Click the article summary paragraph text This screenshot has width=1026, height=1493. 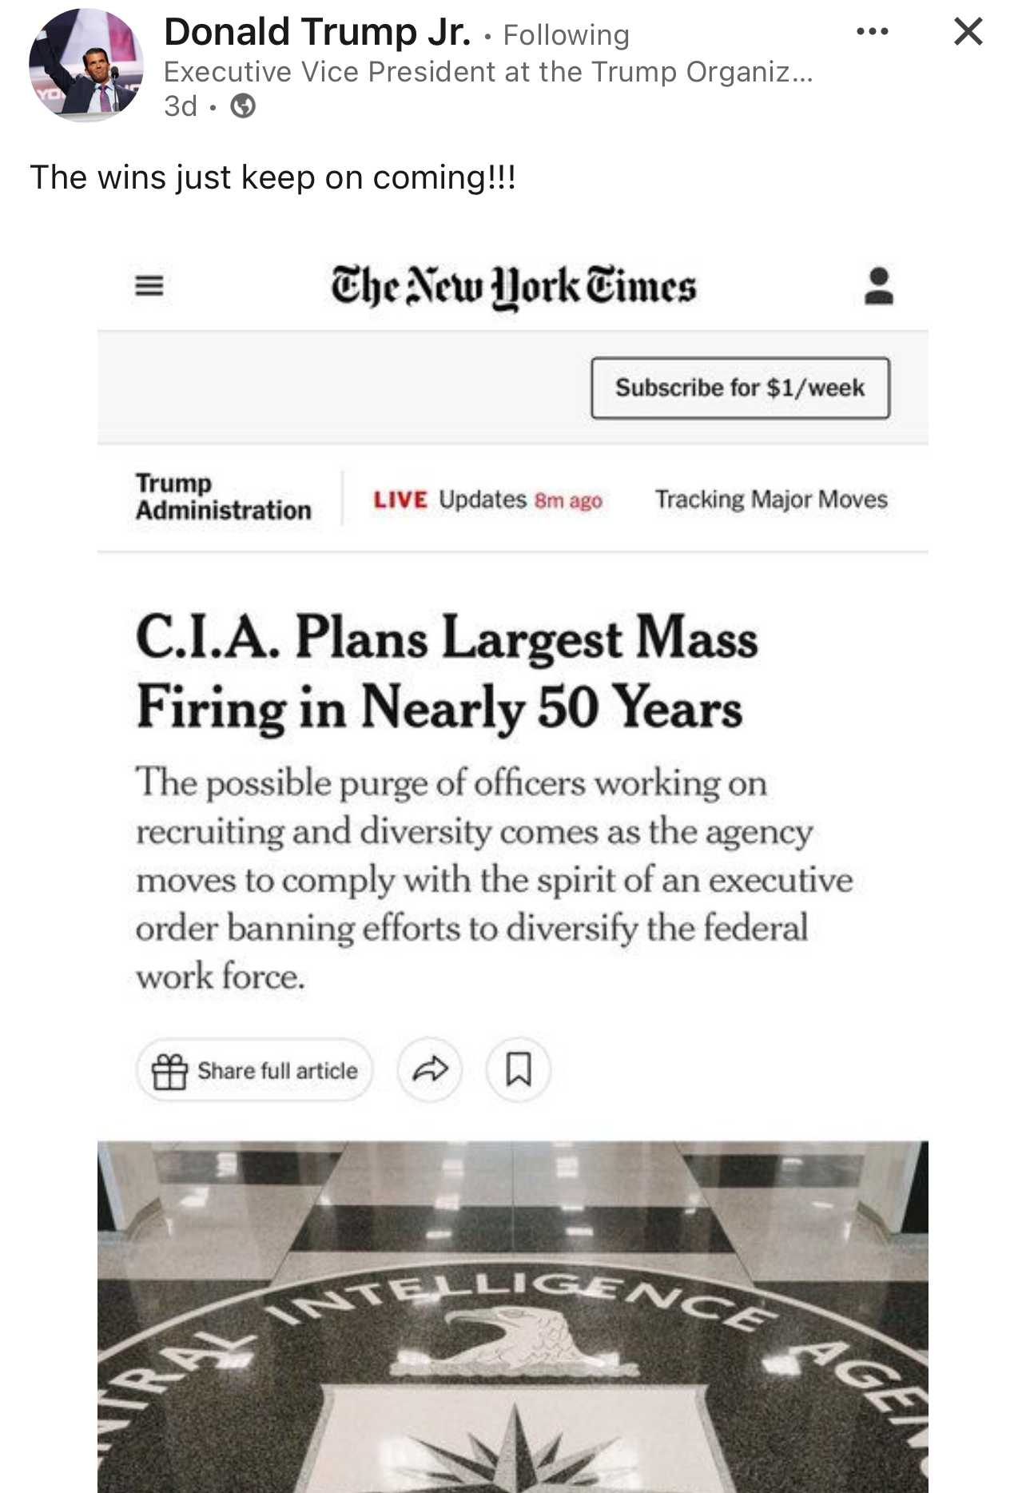point(494,878)
